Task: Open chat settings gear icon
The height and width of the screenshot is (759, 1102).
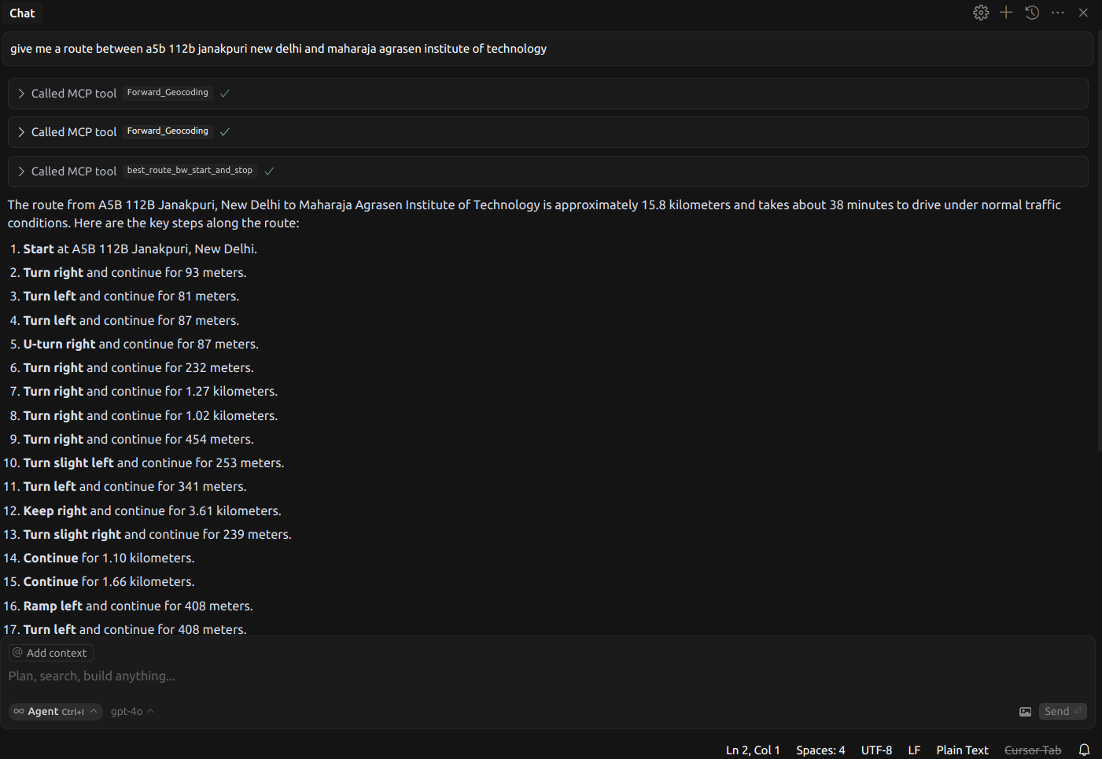Action: (980, 13)
